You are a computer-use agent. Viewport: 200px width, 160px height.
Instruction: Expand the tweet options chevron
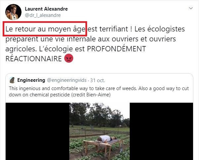pos(191,8)
